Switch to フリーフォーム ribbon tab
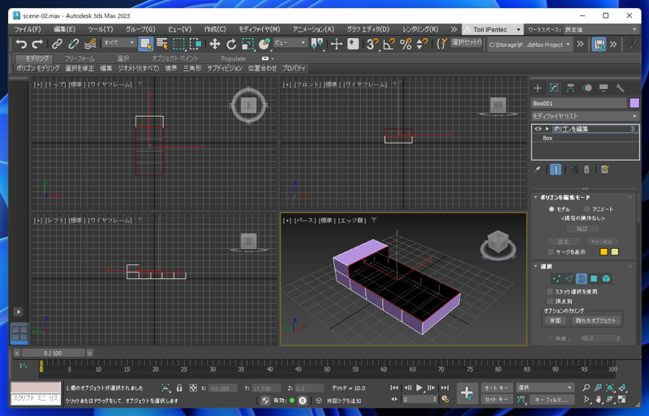Image resolution: width=649 pixels, height=416 pixels. click(80, 58)
